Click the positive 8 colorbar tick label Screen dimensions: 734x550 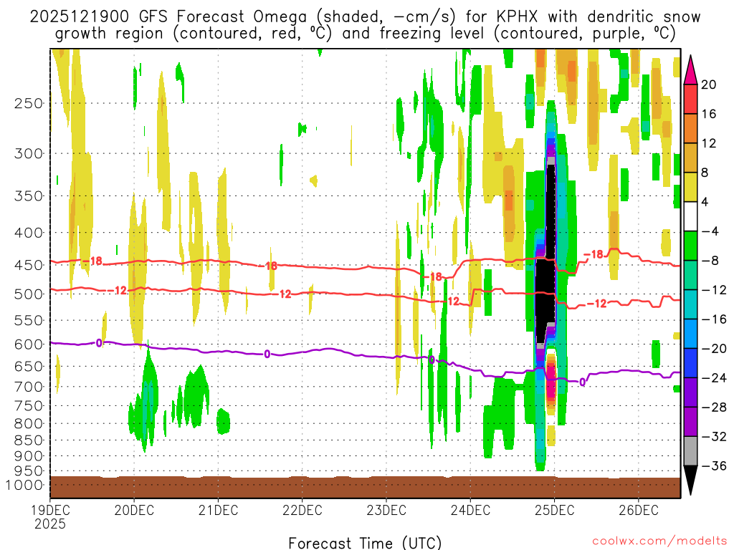(x=705, y=173)
